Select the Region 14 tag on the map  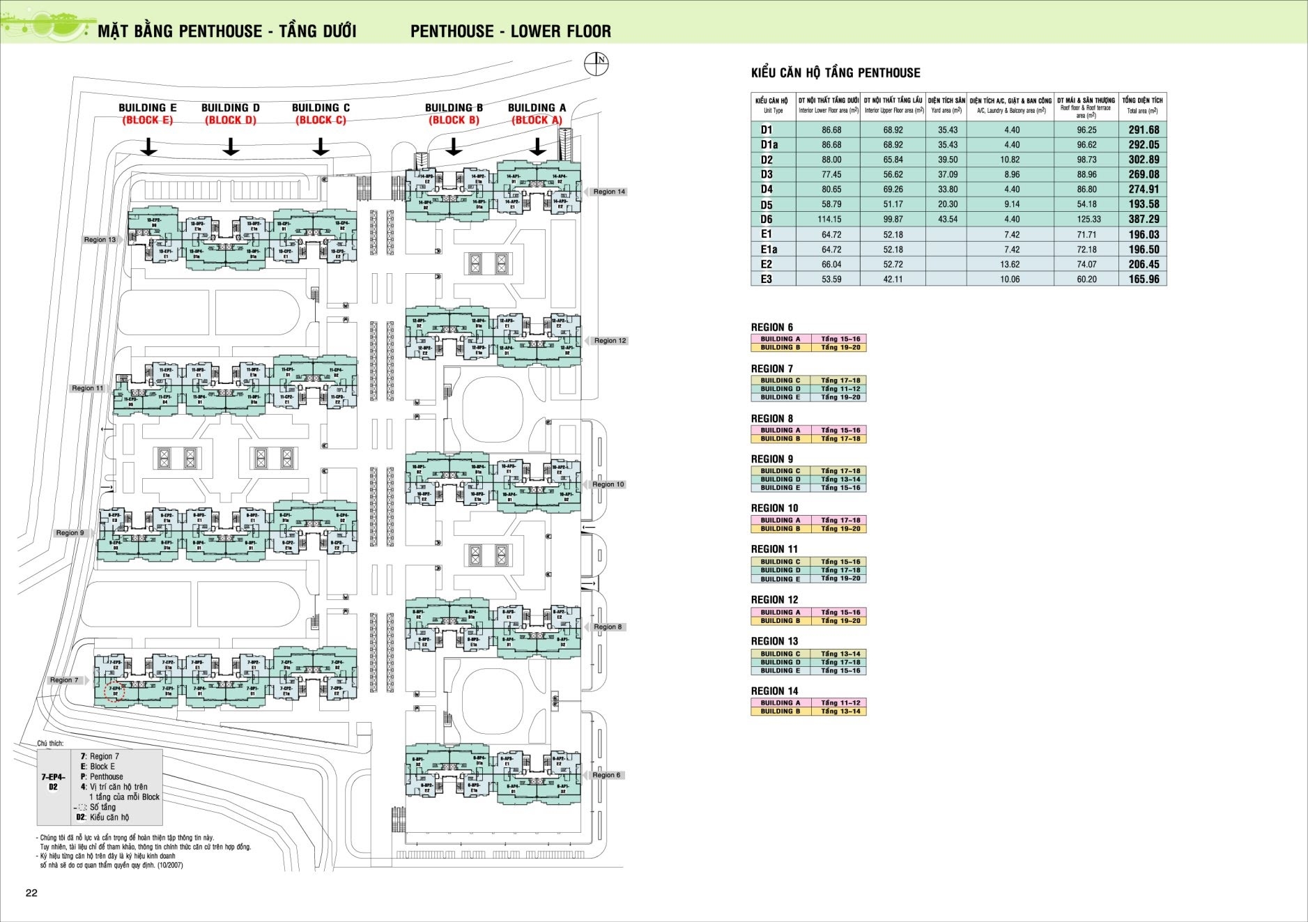pos(608,192)
